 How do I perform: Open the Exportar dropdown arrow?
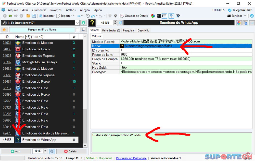pyautogui.click(x=73, y=16)
